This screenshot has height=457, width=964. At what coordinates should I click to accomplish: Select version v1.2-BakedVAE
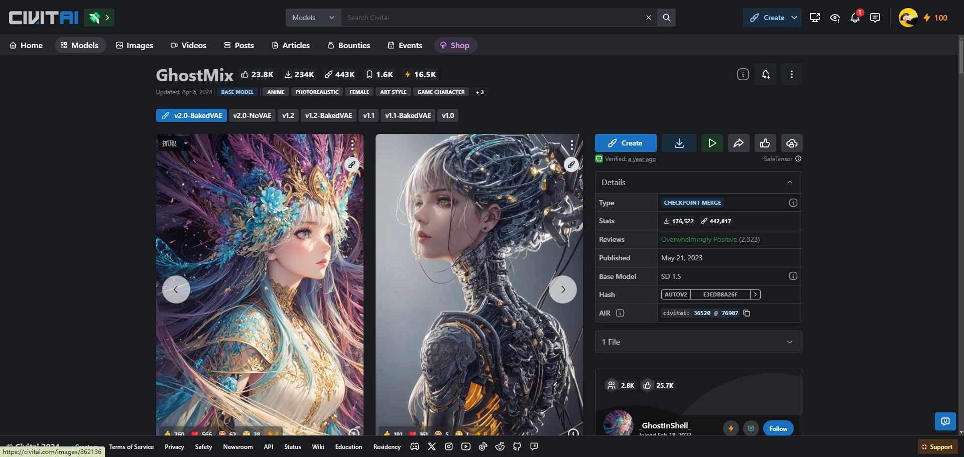(x=328, y=115)
